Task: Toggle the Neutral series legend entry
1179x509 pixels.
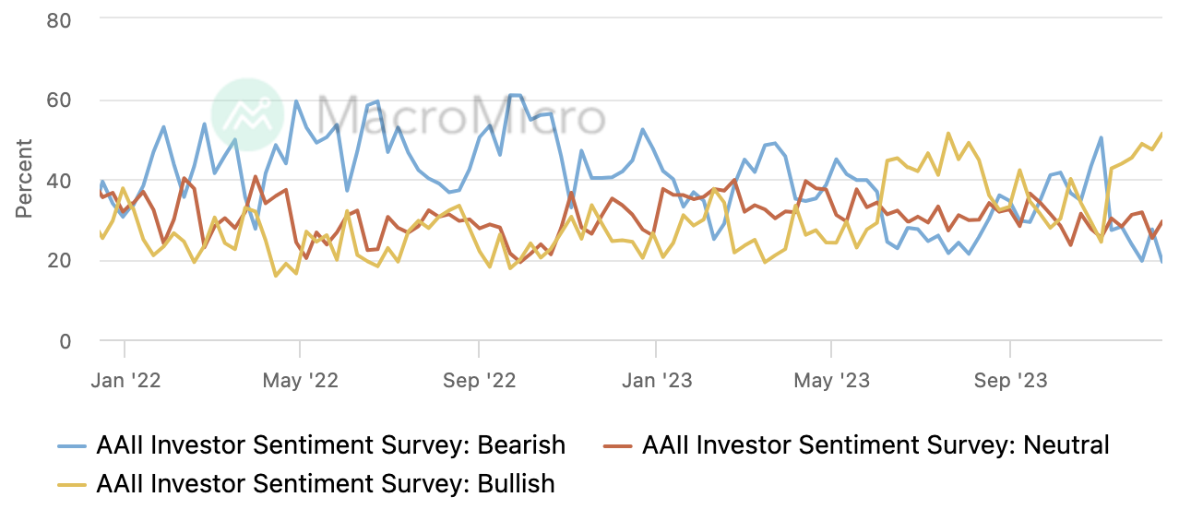Action: click(x=855, y=445)
